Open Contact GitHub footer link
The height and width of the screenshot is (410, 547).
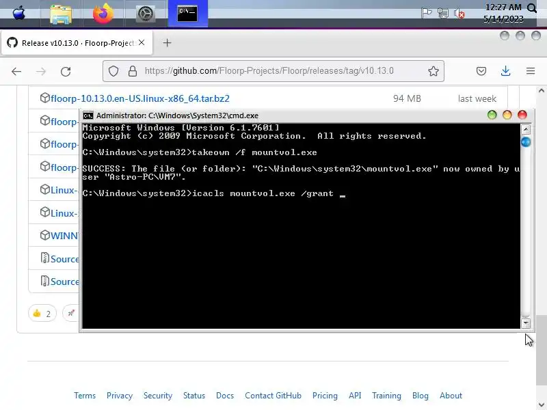[273, 396]
